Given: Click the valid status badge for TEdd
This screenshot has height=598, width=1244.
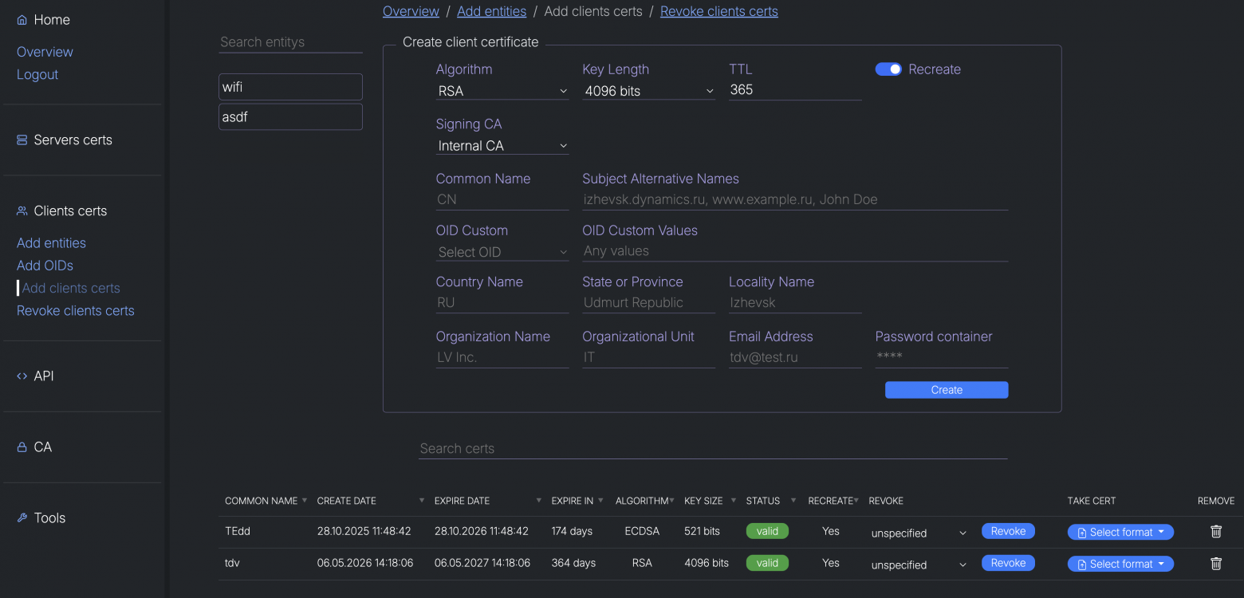Looking at the screenshot, I should 767,531.
